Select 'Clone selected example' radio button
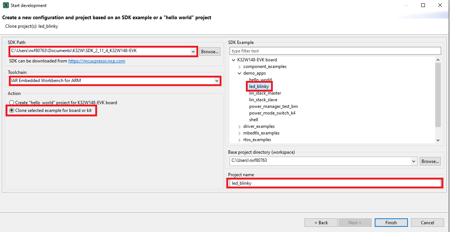Image resolution: width=450 pixels, height=232 pixels. point(12,110)
